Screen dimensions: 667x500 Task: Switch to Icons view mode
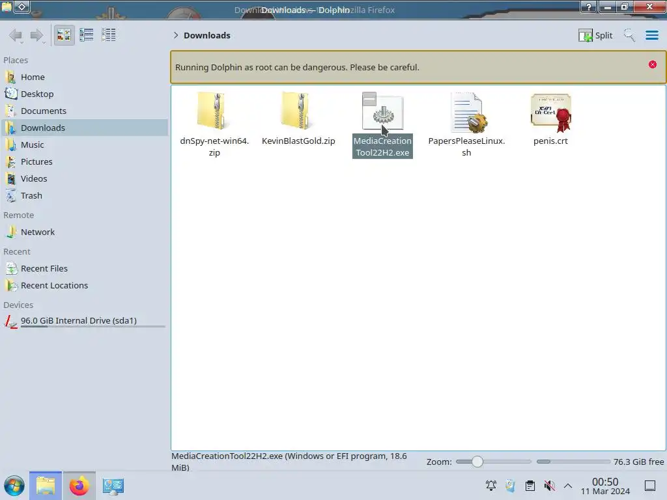pyautogui.click(x=64, y=35)
